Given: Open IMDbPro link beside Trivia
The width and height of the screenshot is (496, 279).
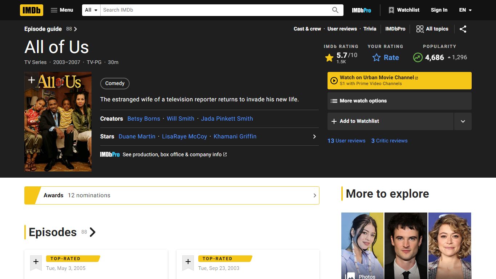Looking at the screenshot, I should [395, 29].
